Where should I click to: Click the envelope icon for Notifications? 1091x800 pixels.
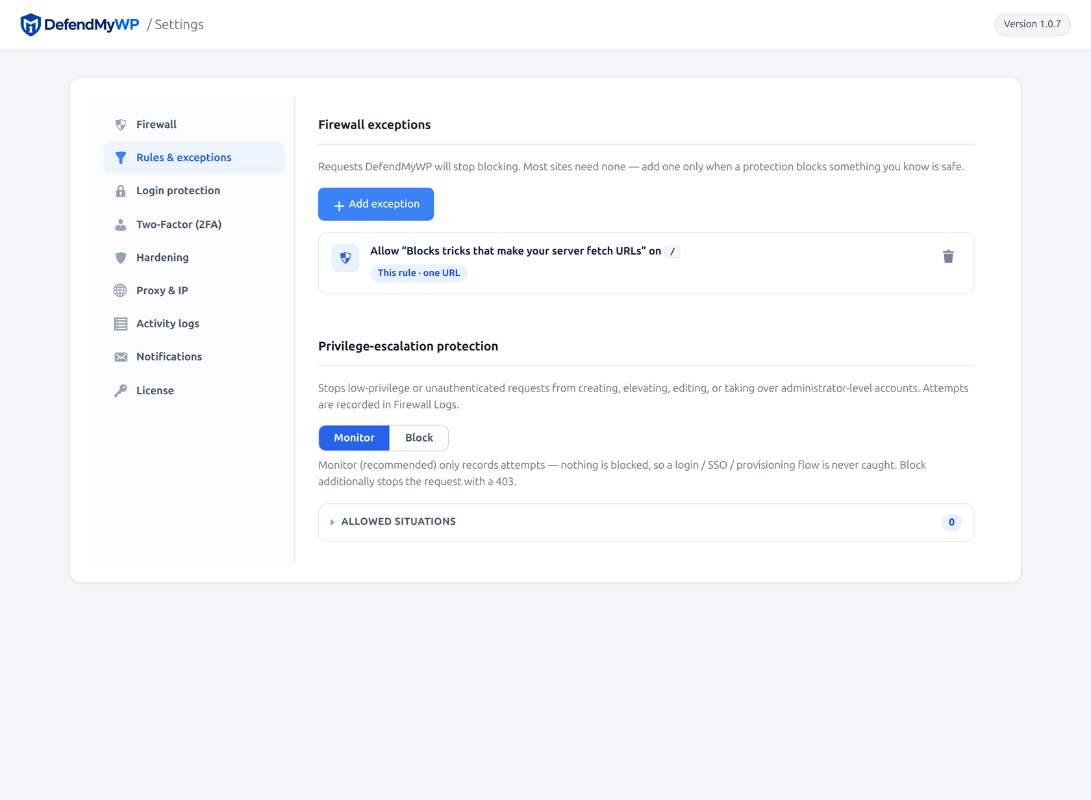coord(121,357)
